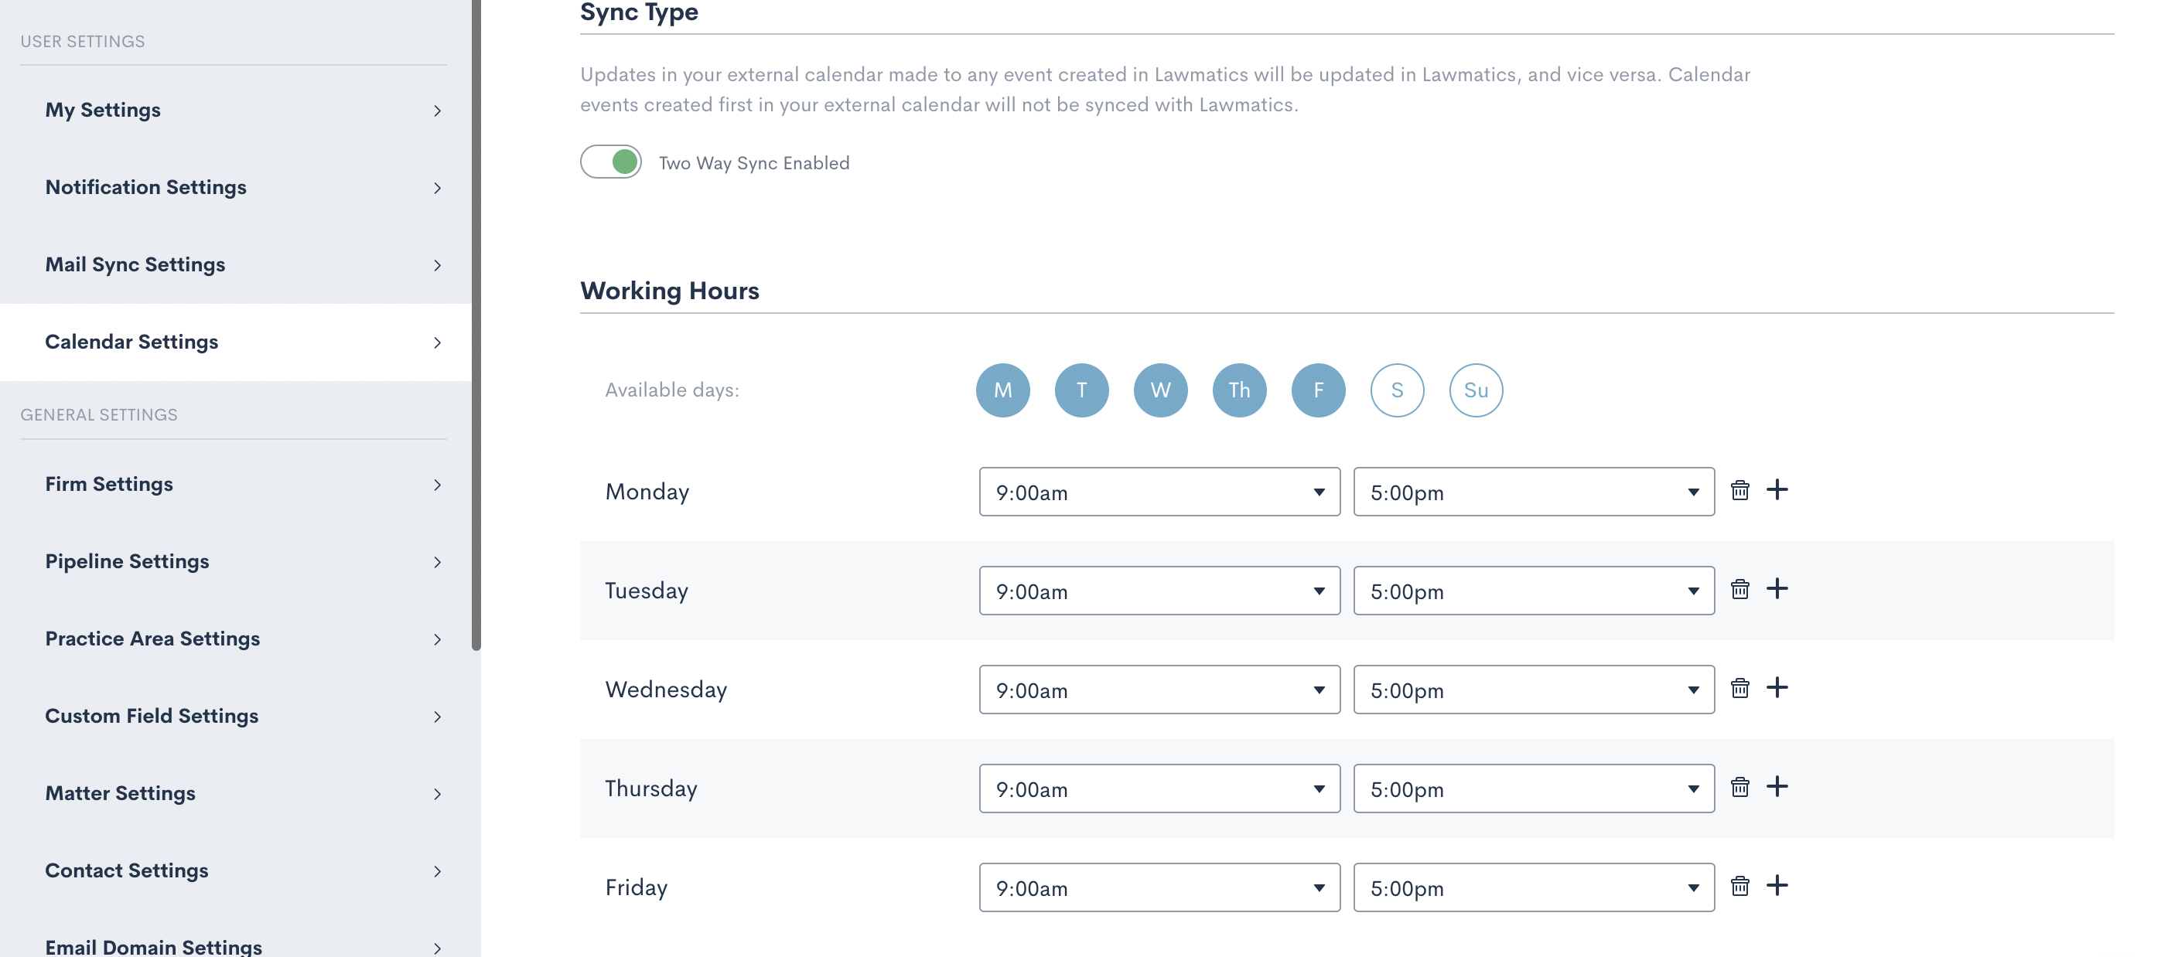This screenshot has height=957, width=2161.
Task: Remove Thursday hours using trash icon
Action: (x=1740, y=788)
